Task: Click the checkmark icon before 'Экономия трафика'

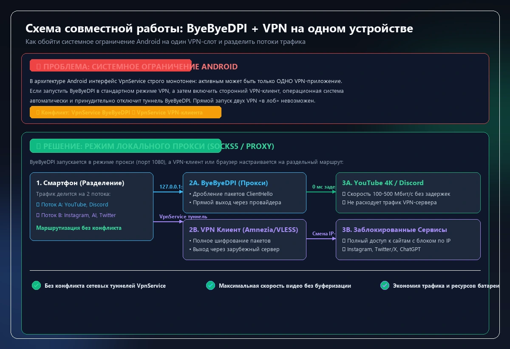Action: click(x=385, y=286)
